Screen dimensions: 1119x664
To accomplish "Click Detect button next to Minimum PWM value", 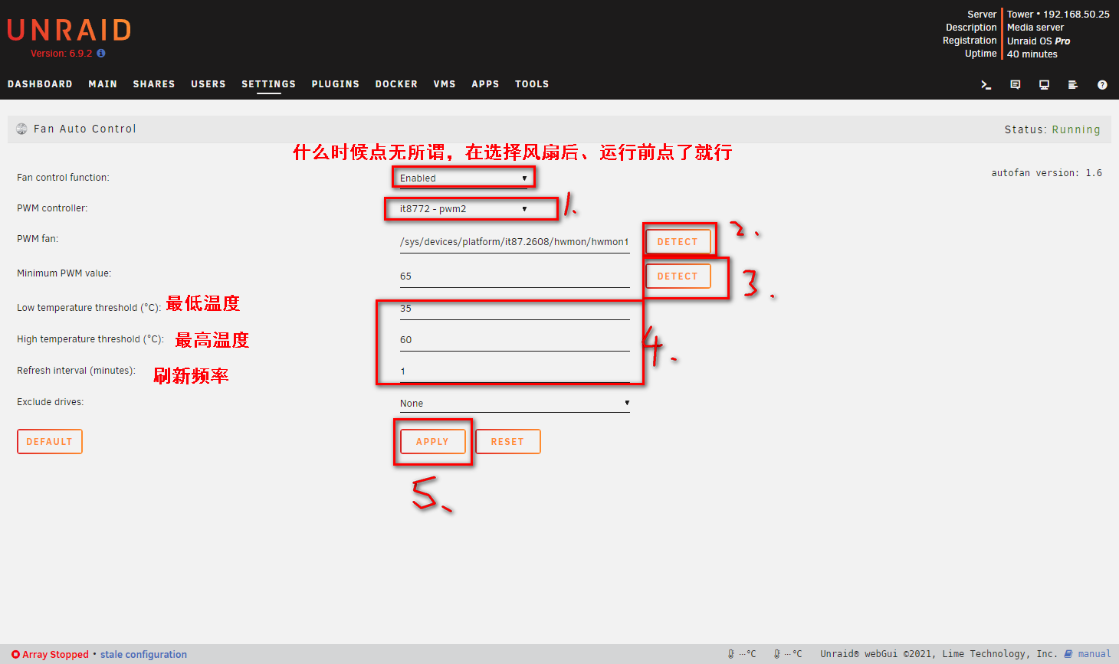I will pos(678,276).
